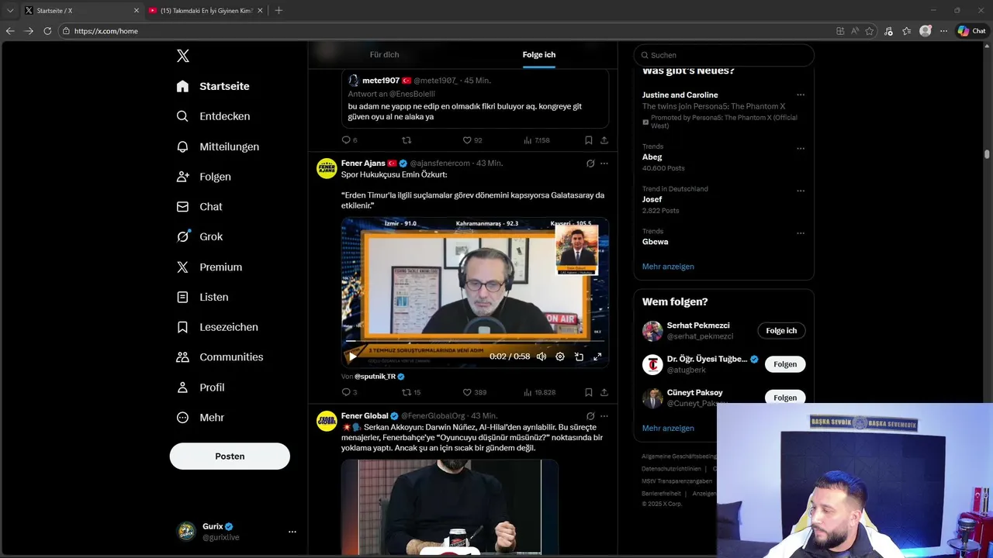
Task: Like mete1907 post with 92 likes
Action: pyautogui.click(x=472, y=140)
